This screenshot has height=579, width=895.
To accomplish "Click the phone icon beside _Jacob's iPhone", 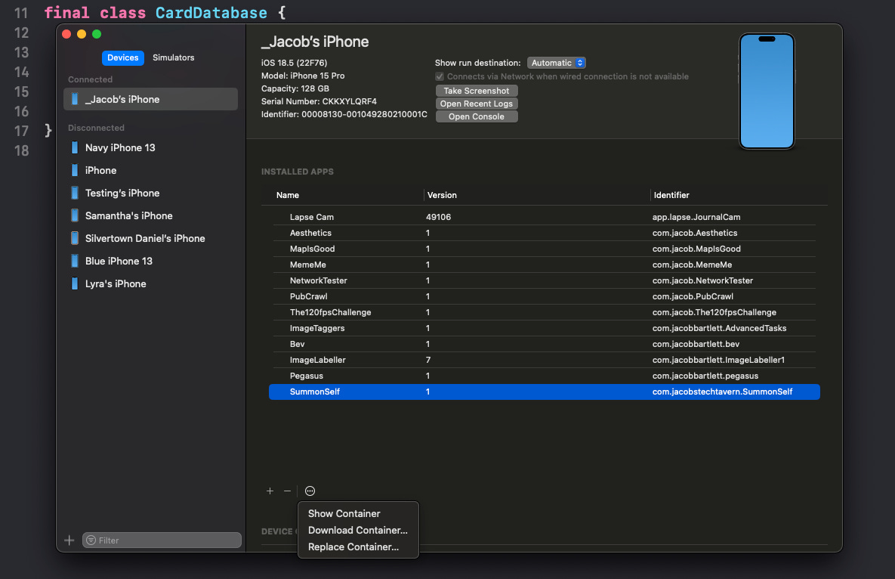I will pyautogui.click(x=75, y=99).
